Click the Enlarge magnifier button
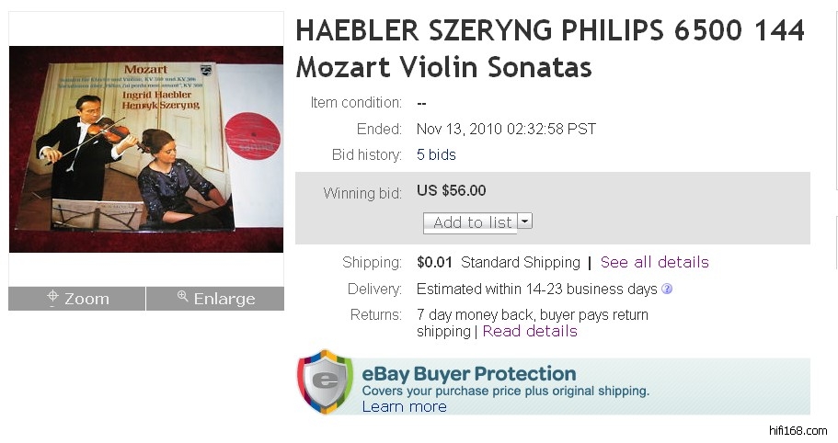 point(215,299)
